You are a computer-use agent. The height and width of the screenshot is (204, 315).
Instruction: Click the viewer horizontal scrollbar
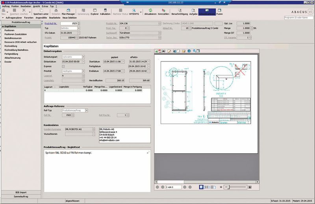[207, 182]
